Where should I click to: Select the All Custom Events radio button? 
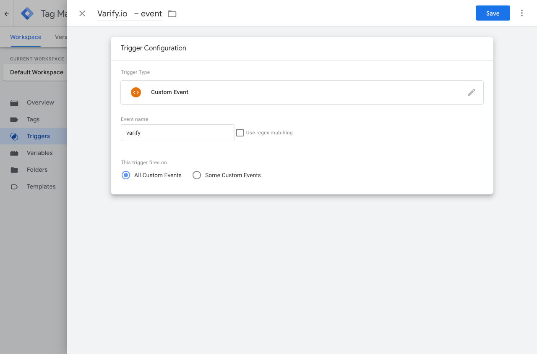tap(126, 175)
